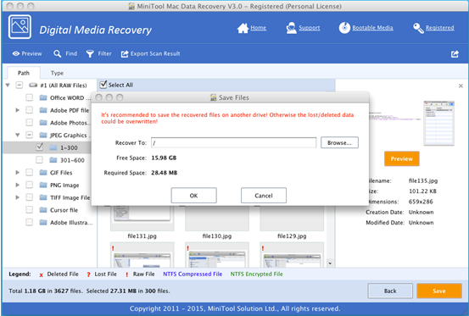Open the Bootable Media link

(x=372, y=28)
